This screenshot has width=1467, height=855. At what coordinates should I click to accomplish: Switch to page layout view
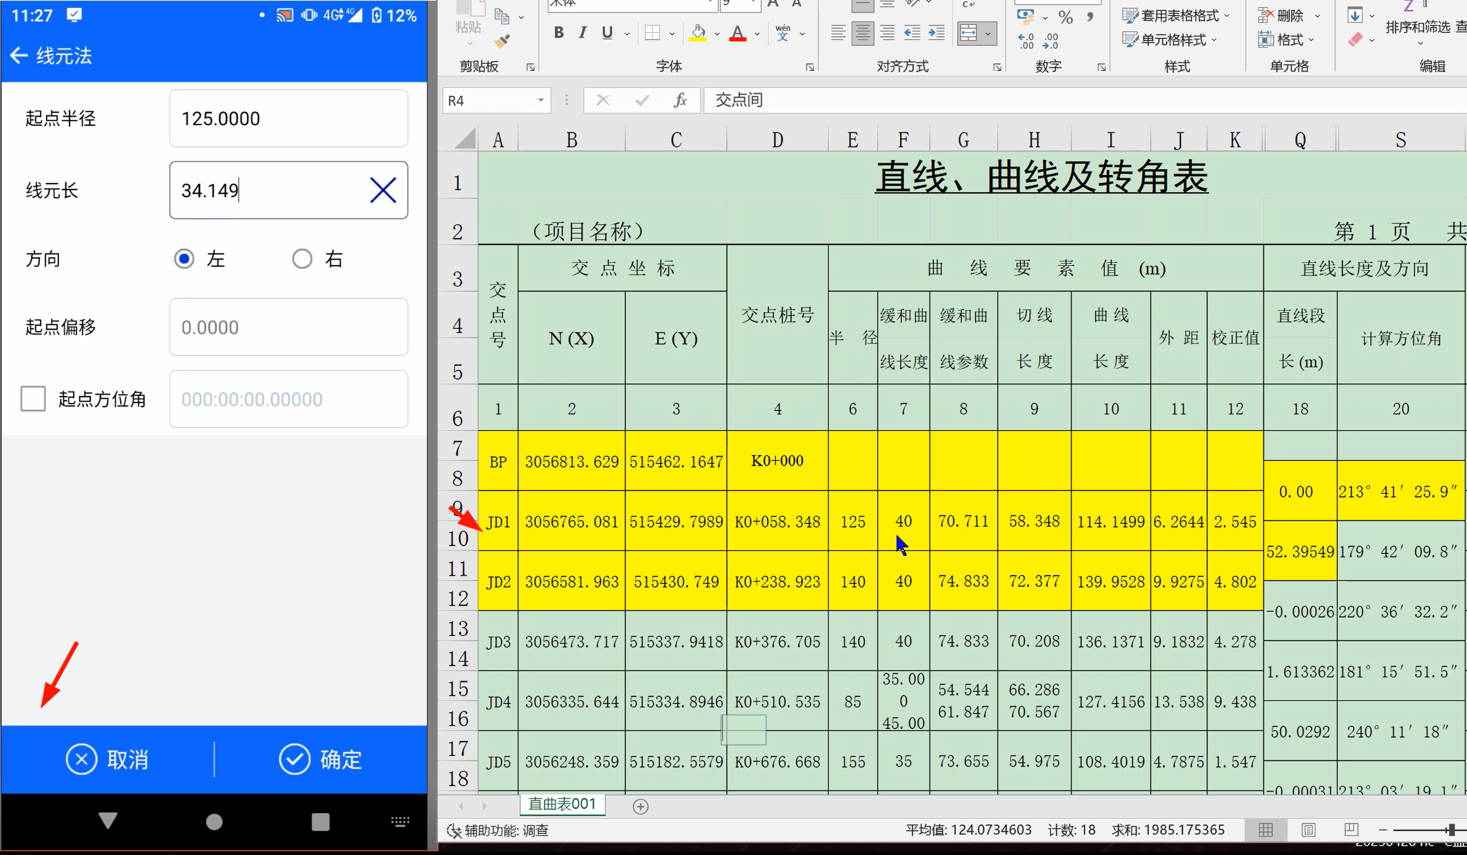[1308, 830]
